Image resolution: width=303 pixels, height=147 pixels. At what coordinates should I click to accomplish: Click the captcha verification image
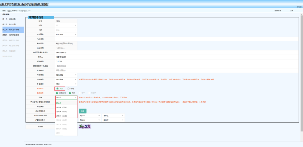tap(85, 126)
